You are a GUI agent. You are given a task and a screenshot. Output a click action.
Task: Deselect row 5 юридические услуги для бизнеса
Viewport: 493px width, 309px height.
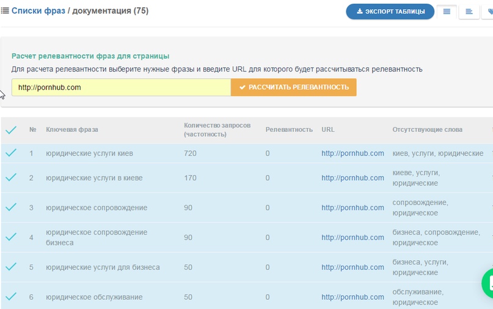tap(11, 267)
